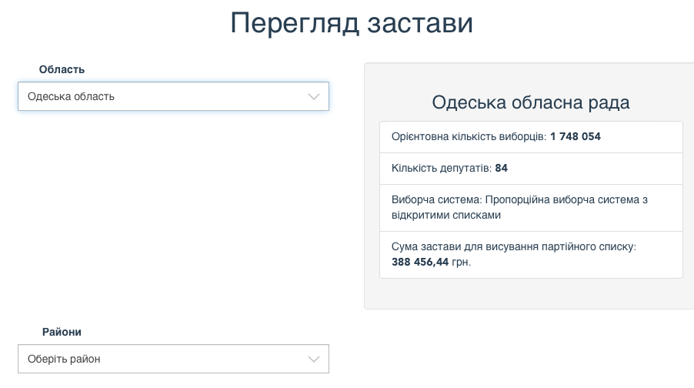
Task: Click the Перегляд застави page heading
Action: [352, 23]
